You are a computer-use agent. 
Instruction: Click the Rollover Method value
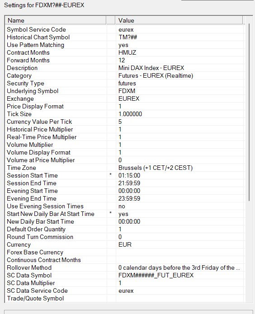(180, 268)
